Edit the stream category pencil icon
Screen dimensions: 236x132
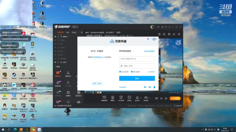(x=101, y=35)
